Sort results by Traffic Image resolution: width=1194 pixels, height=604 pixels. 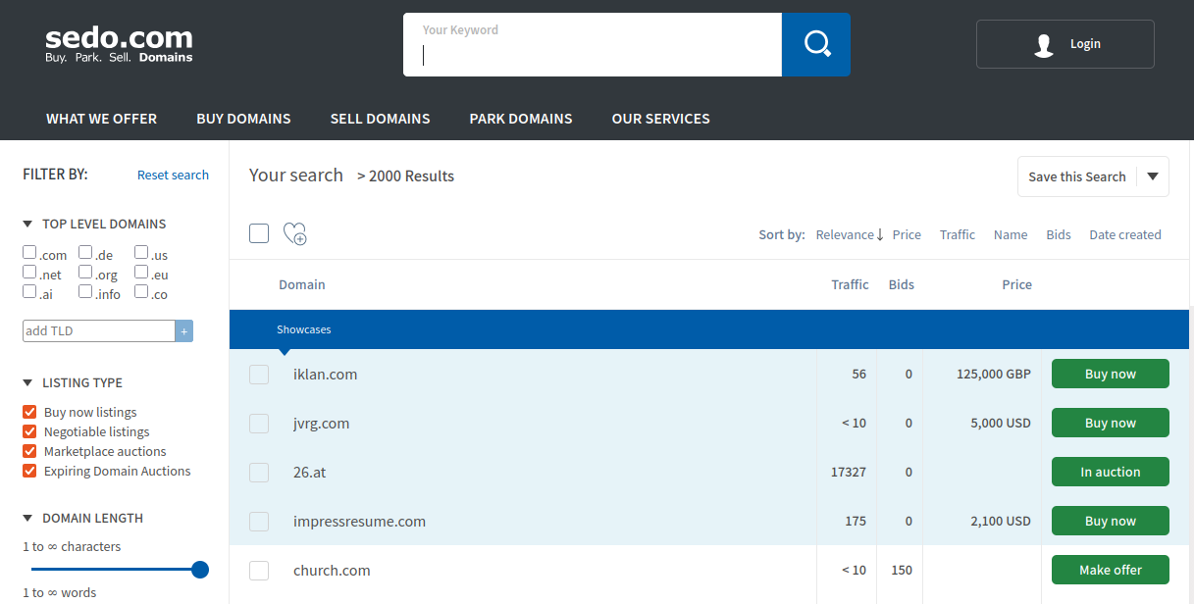(958, 234)
